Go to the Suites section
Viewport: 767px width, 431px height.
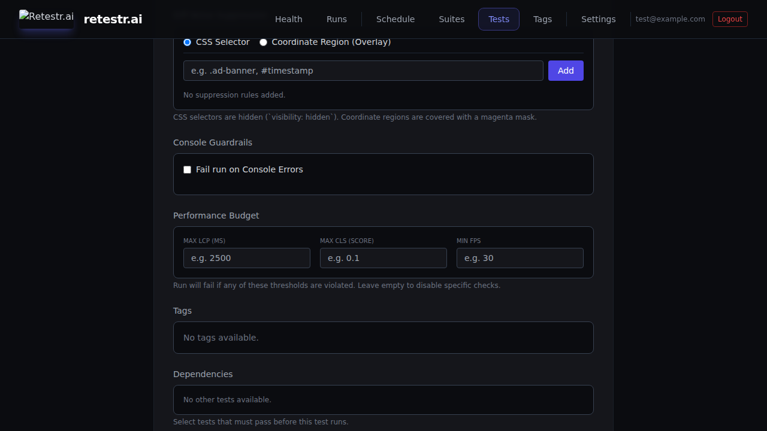tap(451, 19)
